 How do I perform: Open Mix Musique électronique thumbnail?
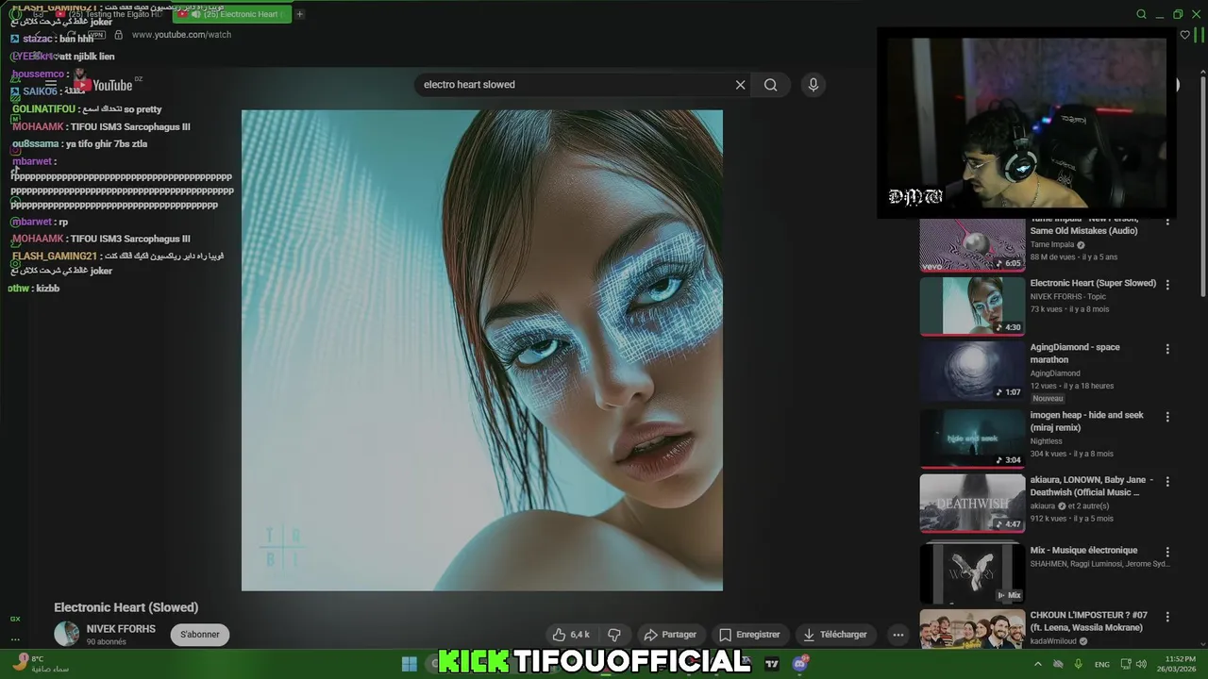[x=972, y=572]
